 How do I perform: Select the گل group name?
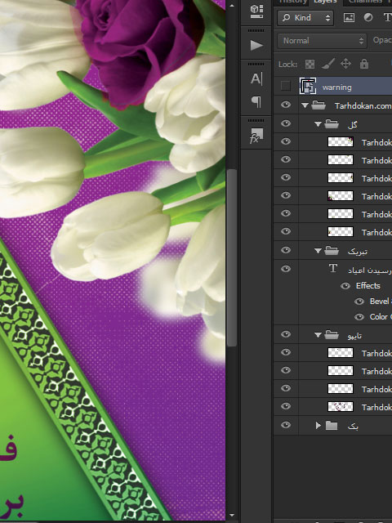point(352,125)
